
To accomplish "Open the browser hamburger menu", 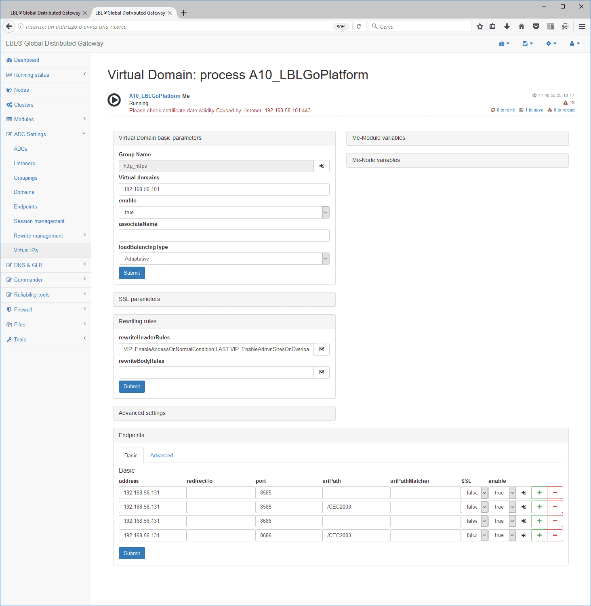I will pyautogui.click(x=582, y=27).
